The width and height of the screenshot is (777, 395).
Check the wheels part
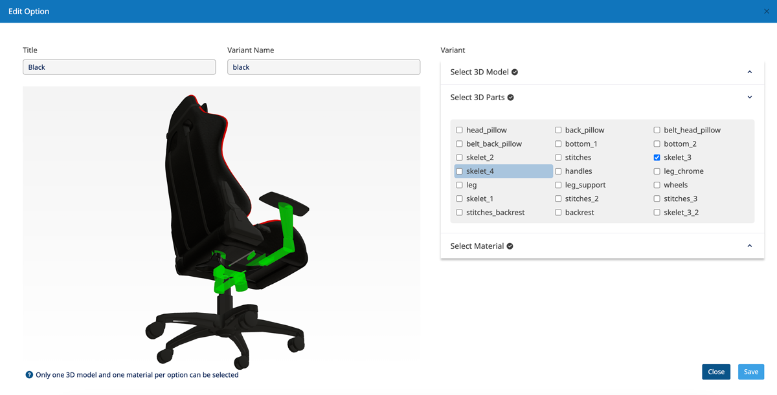[657, 184]
